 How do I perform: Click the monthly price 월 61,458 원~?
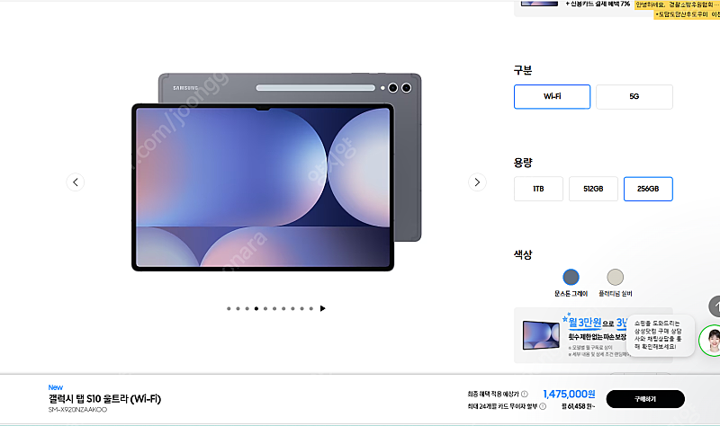[578, 406]
